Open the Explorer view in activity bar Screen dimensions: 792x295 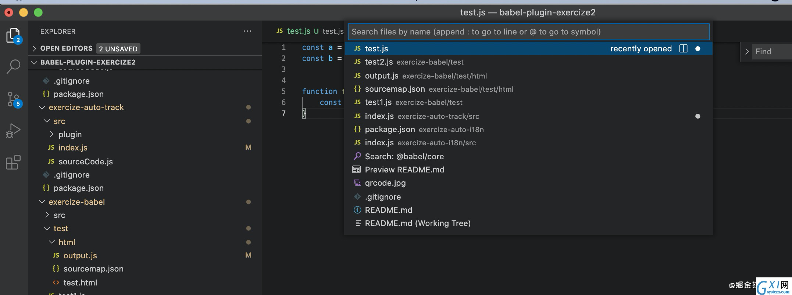click(14, 36)
